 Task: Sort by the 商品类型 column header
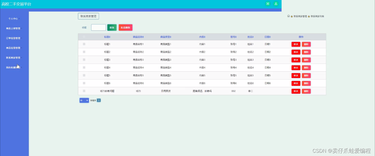click(x=166, y=37)
